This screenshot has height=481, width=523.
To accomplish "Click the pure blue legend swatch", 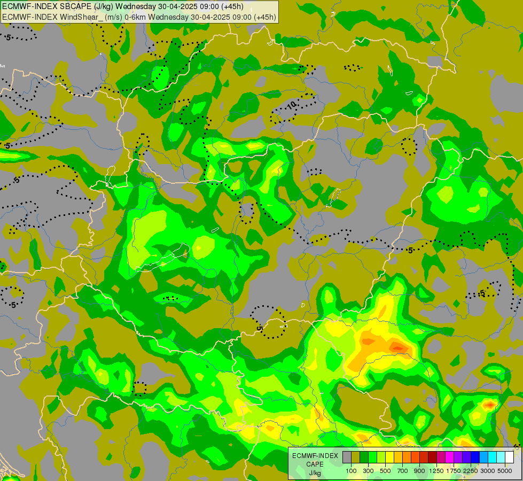I will pyautogui.click(x=475, y=457).
